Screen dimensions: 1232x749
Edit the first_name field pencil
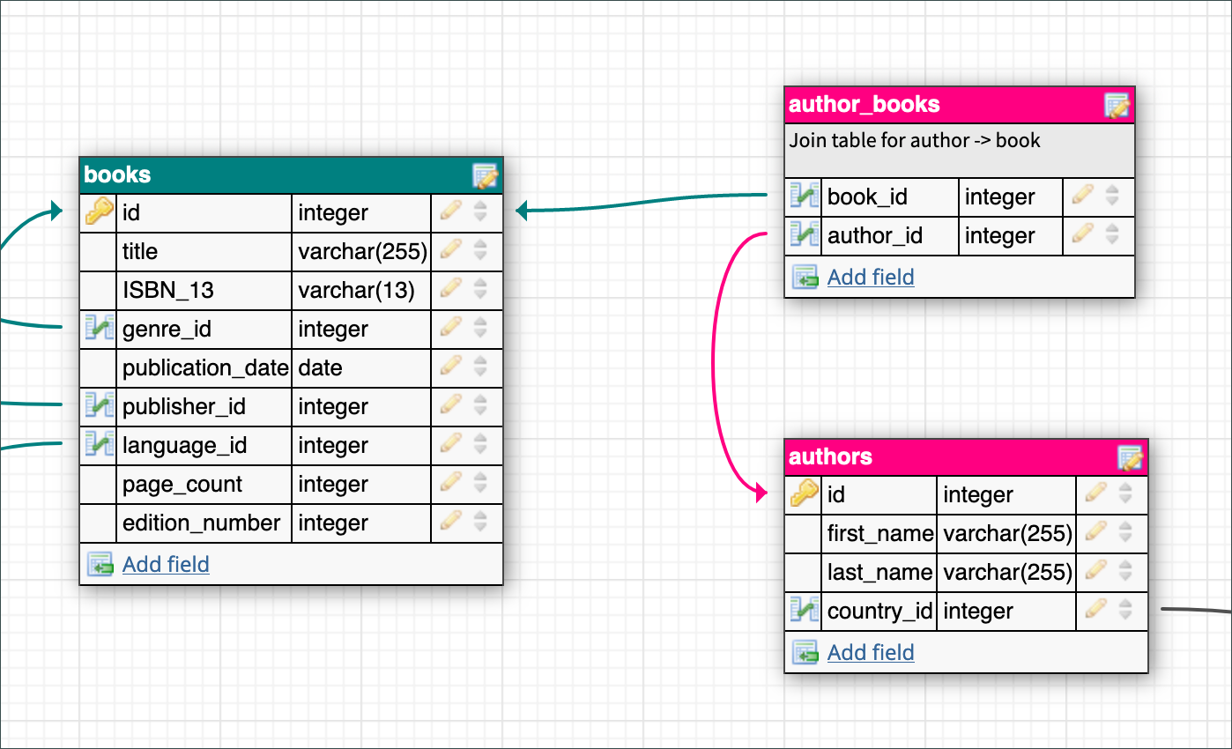click(x=1096, y=531)
